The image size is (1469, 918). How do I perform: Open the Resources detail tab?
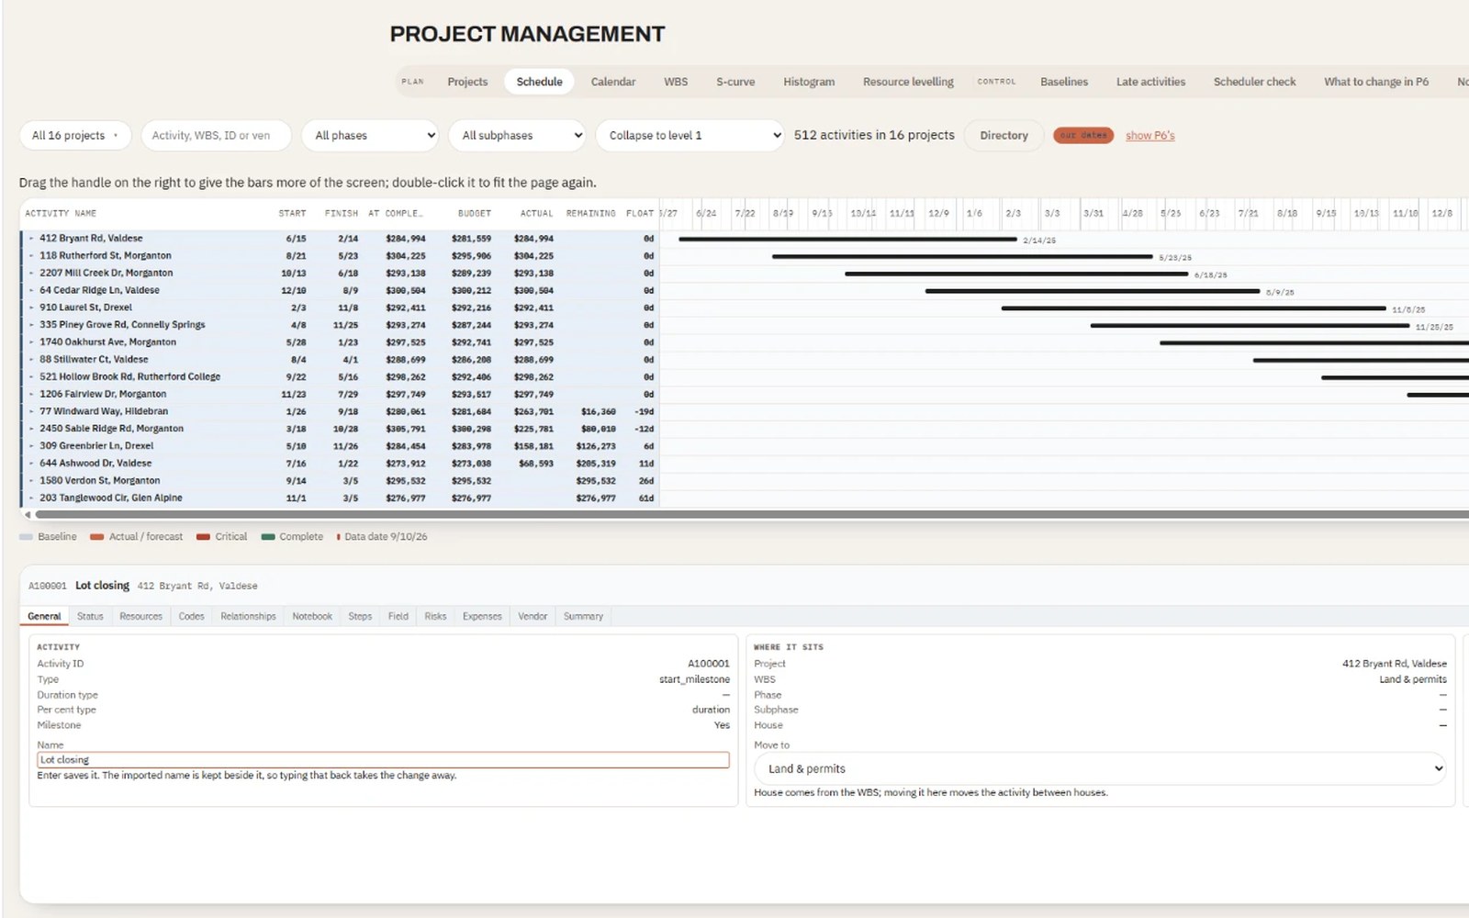pyautogui.click(x=140, y=616)
